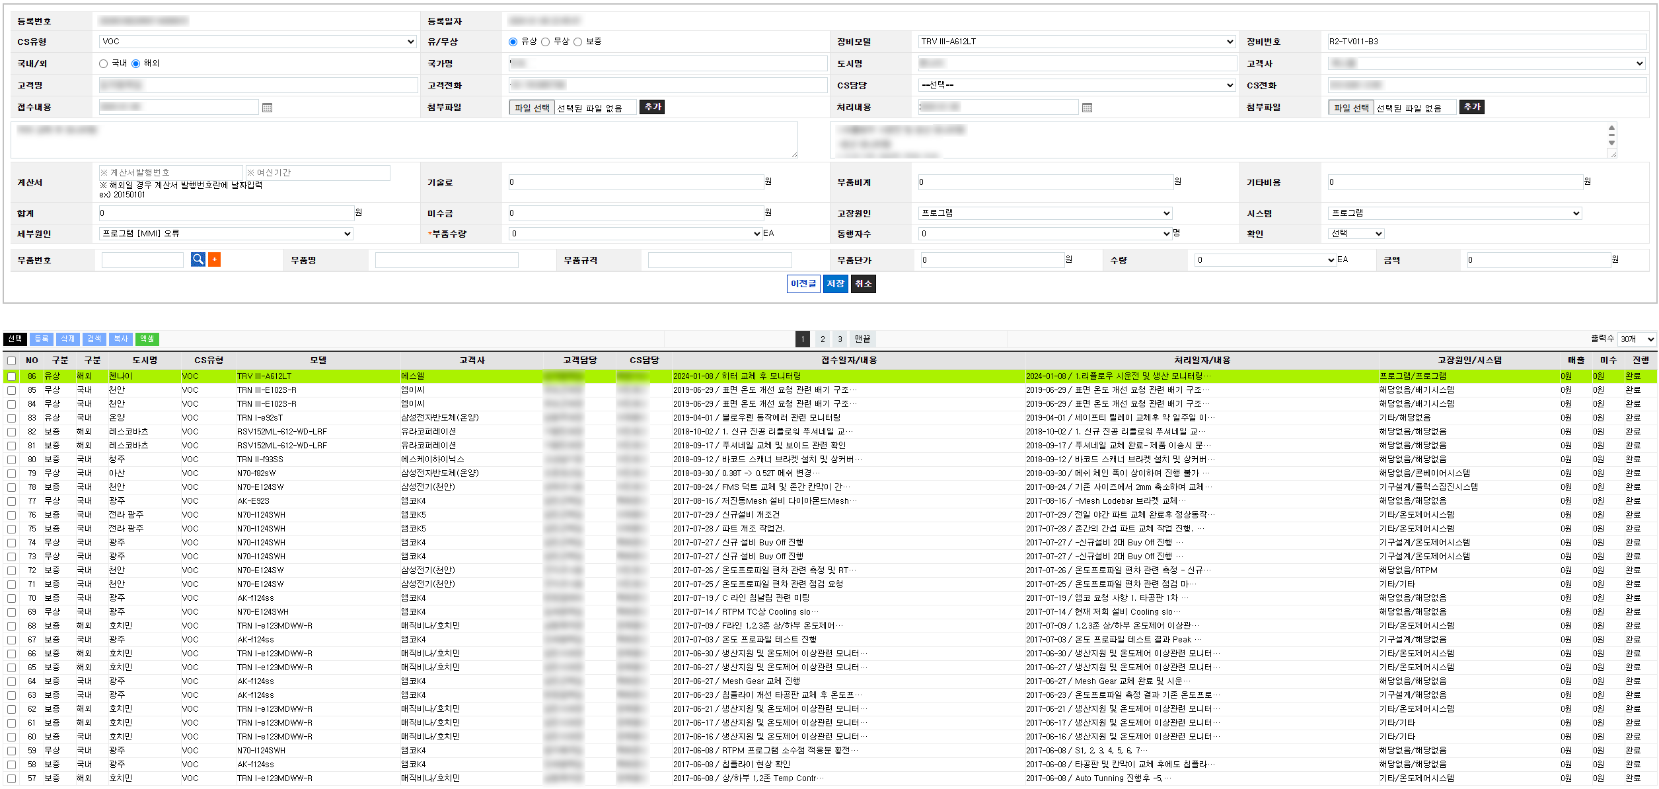
Task: Open the 출력수 30개 dropdown
Action: tap(1636, 339)
